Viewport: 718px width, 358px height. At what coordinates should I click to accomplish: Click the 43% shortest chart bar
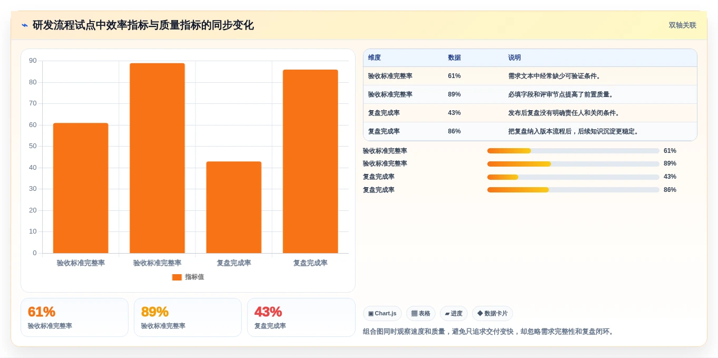pyautogui.click(x=234, y=207)
